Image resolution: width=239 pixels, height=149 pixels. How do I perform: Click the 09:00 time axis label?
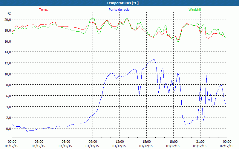tap(93, 142)
